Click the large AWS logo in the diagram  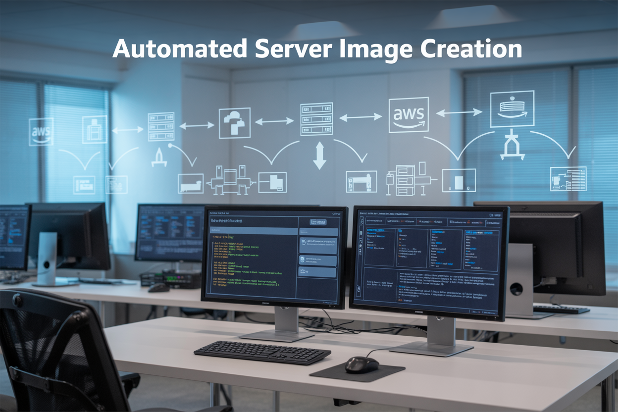pyautogui.click(x=409, y=115)
